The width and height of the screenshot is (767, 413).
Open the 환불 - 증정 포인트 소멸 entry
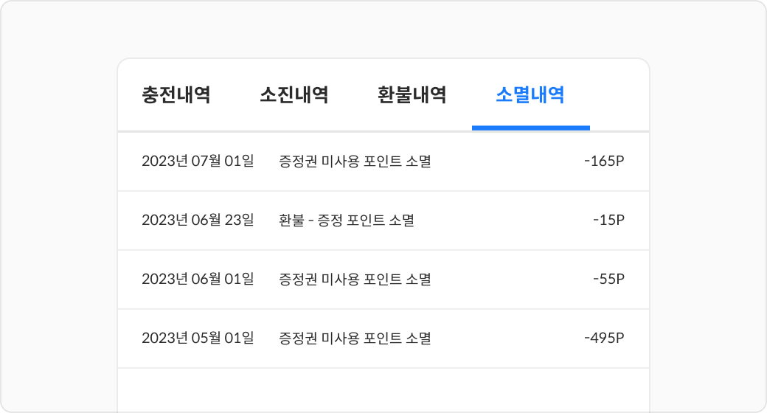point(347,221)
